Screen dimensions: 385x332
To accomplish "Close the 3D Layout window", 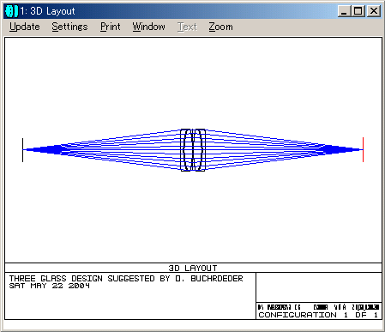I will 374,11.
